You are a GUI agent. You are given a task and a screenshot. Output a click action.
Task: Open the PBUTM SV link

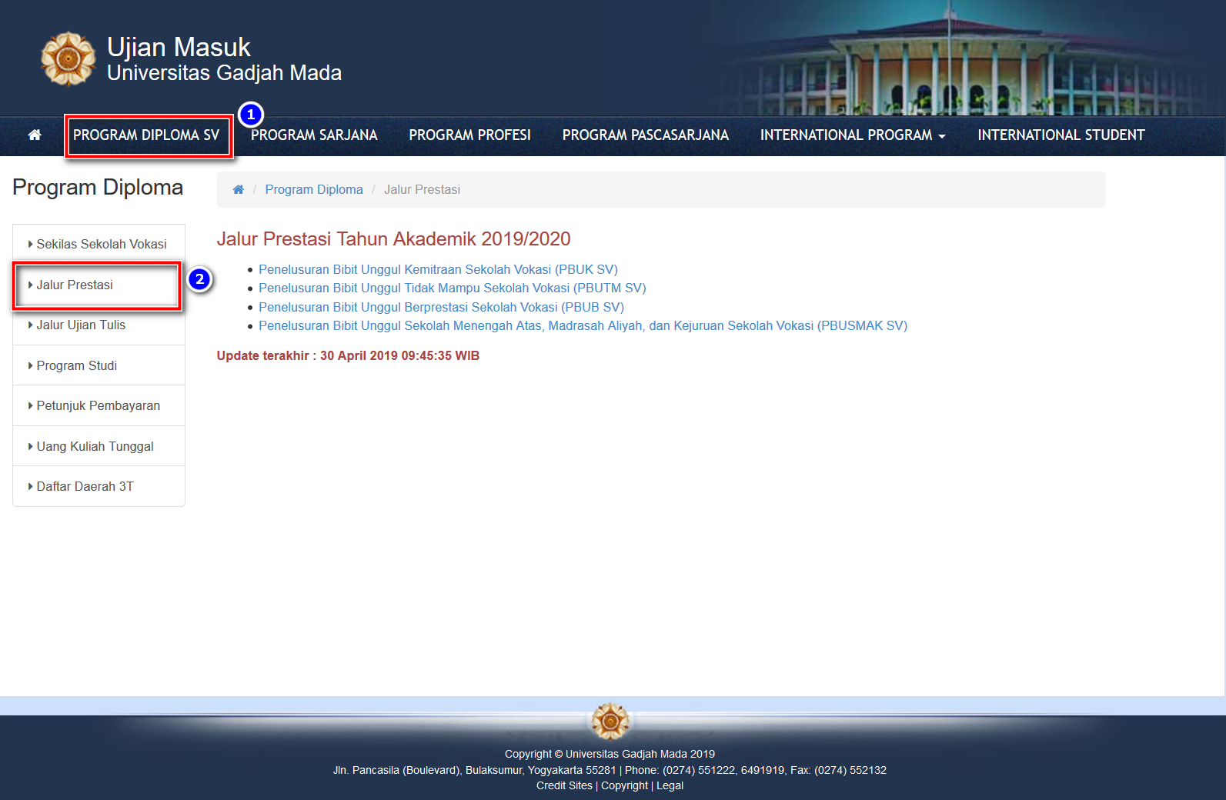453,288
